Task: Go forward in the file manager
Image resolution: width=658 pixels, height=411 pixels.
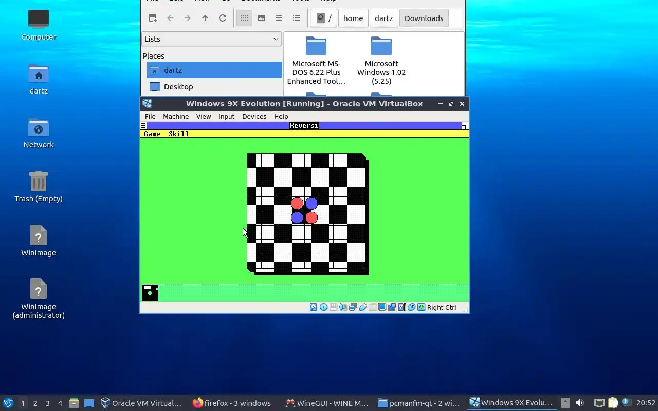Action: tap(188, 18)
